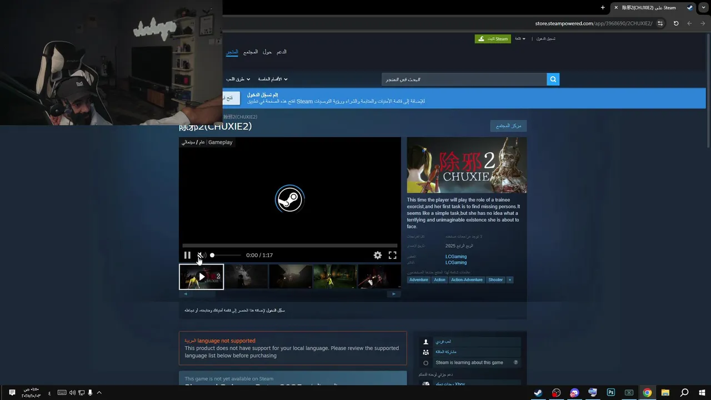Seek within the video progress bar

point(290,245)
